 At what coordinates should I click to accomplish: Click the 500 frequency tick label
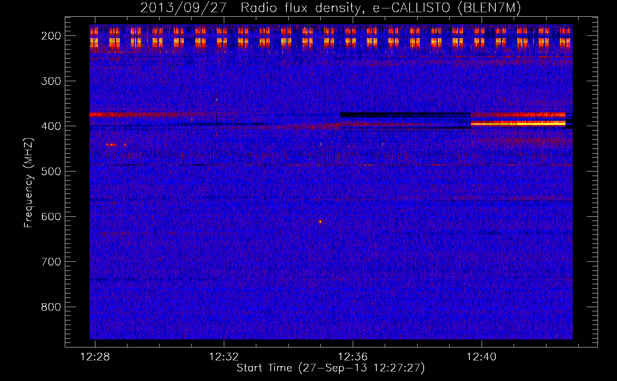[51, 171]
